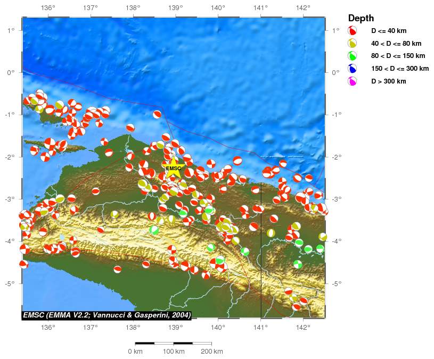Click the 142° longitude label on the bottom axis

click(x=303, y=327)
